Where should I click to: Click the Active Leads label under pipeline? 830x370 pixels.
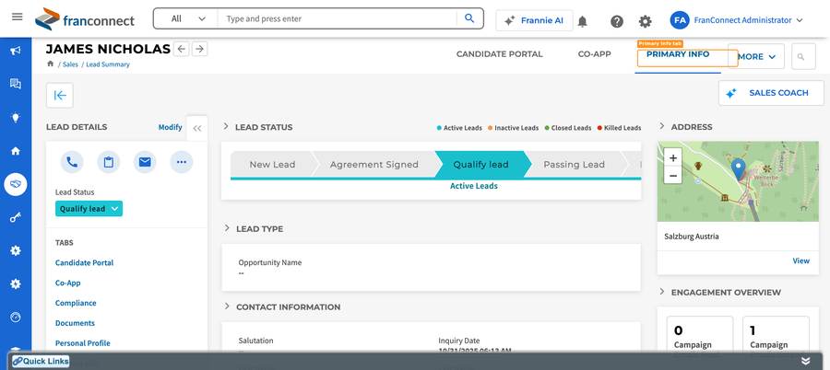(x=474, y=186)
